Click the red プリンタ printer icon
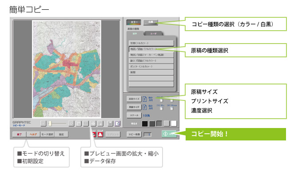This screenshot has width=302, height=172. [x=100, y=134]
